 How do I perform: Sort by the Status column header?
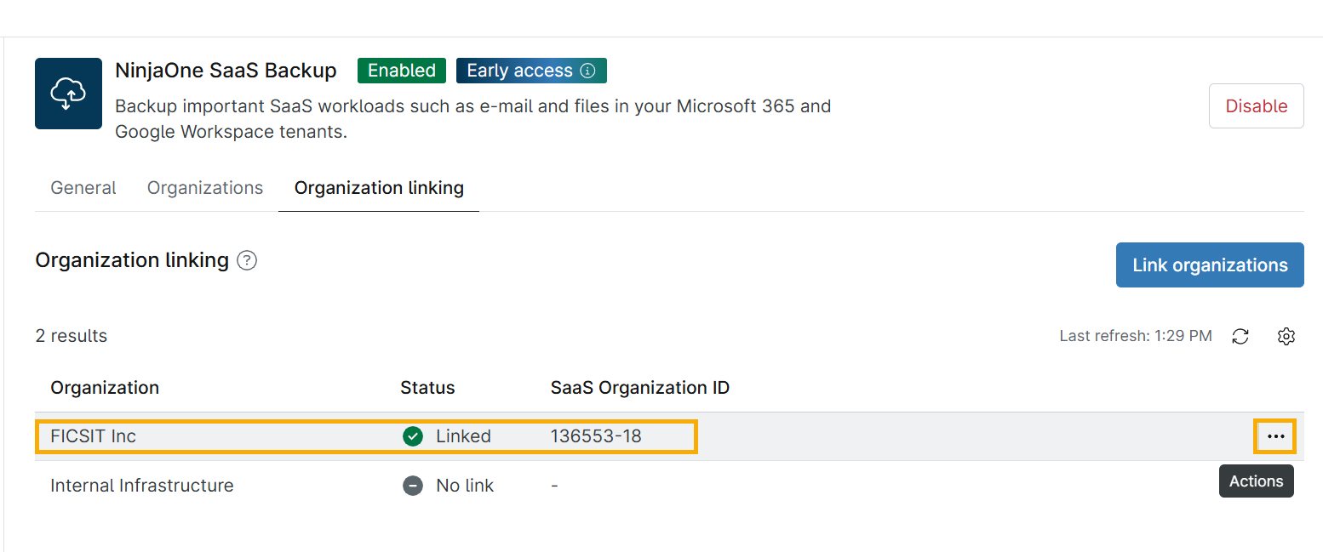coord(427,388)
